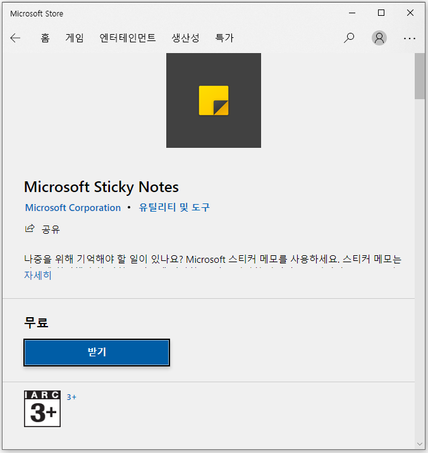Click the 받기 button to get the app
The width and height of the screenshot is (428, 453).
coord(97,352)
